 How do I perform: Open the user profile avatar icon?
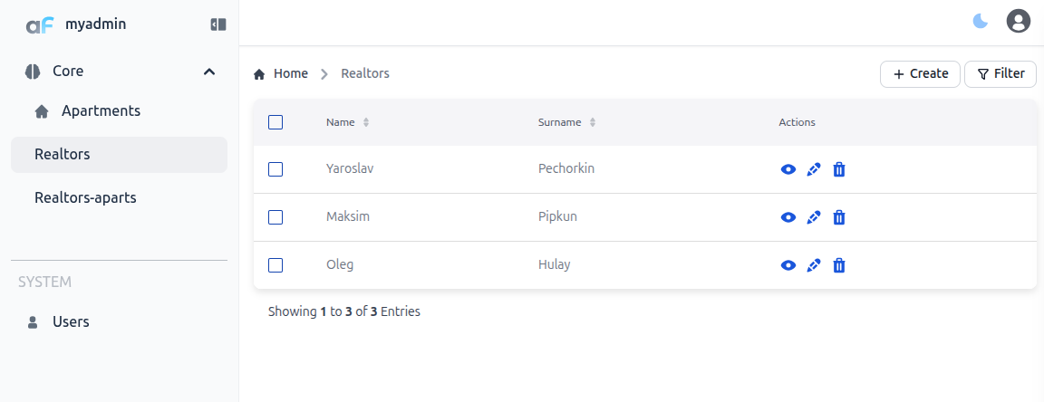coord(1019,21)
